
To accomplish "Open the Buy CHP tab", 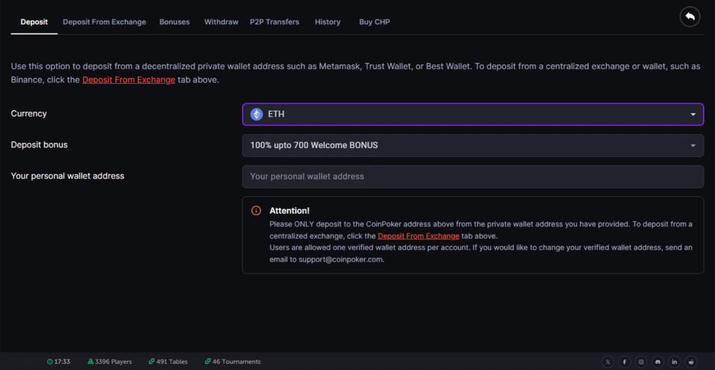I will 374,22.
